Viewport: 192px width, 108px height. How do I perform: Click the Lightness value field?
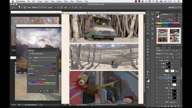53,73
